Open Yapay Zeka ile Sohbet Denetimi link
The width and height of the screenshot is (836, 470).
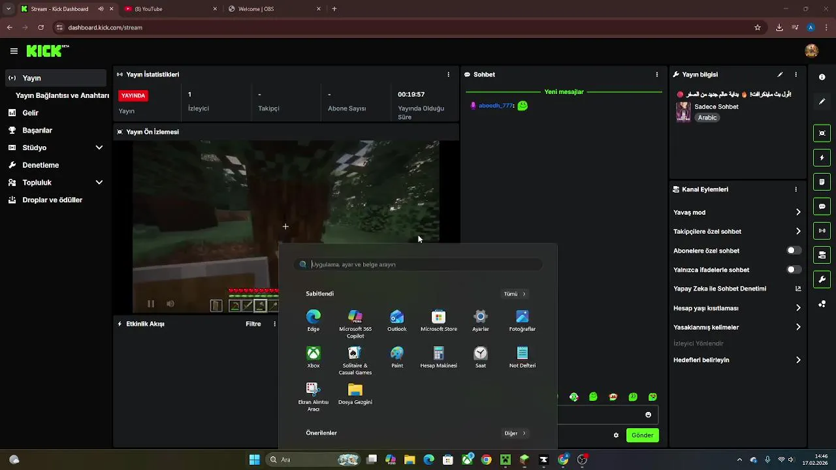tap(737, 289)
